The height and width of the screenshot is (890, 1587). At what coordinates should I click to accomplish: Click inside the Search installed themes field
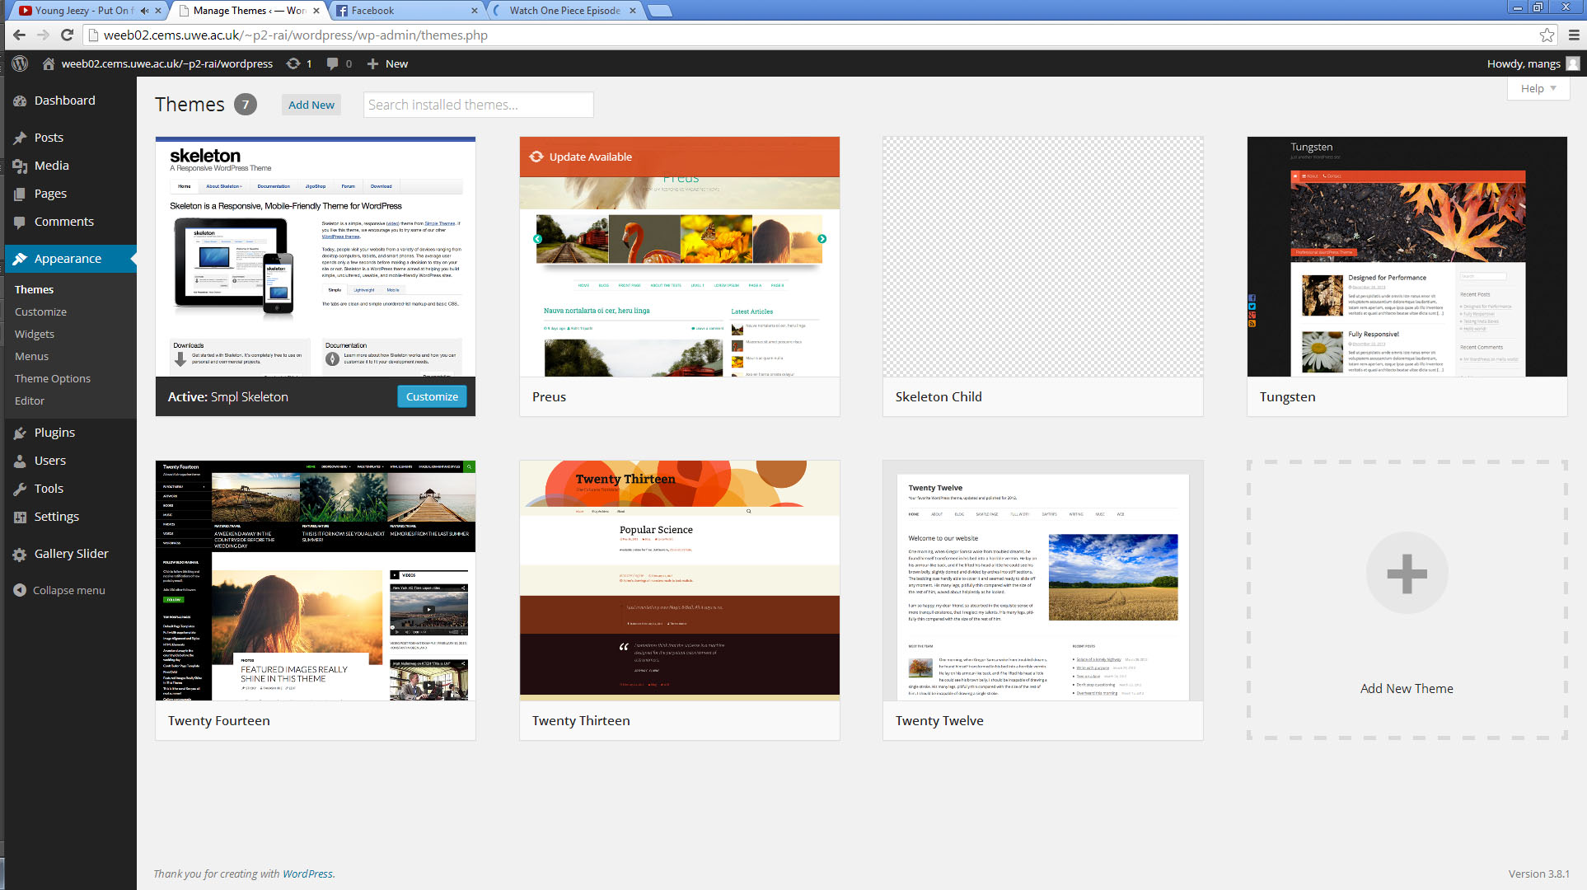tap(478, 104)
